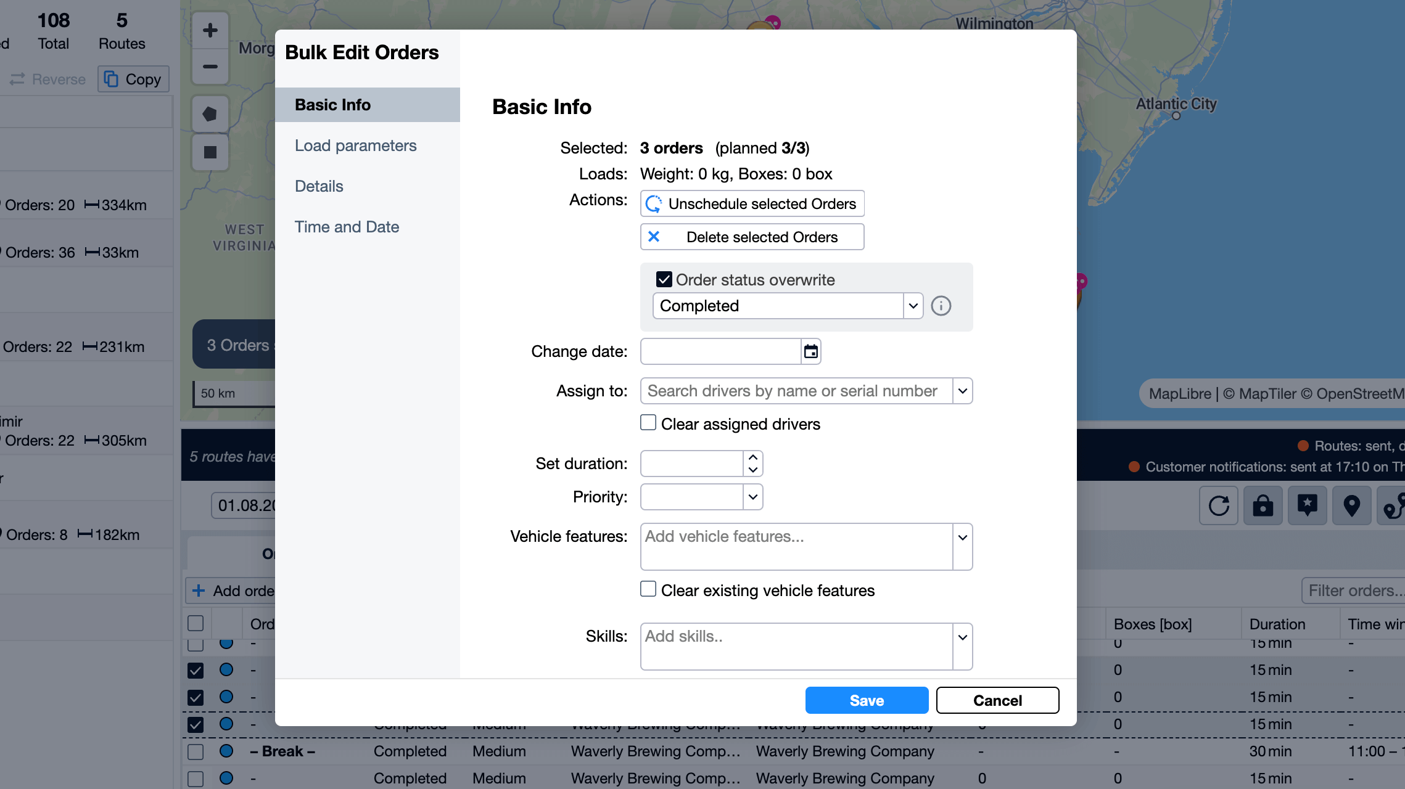The width and height of the screenshot is (1405, 789).
Task: Open the Priority dropdown
Action: point(752,496)
